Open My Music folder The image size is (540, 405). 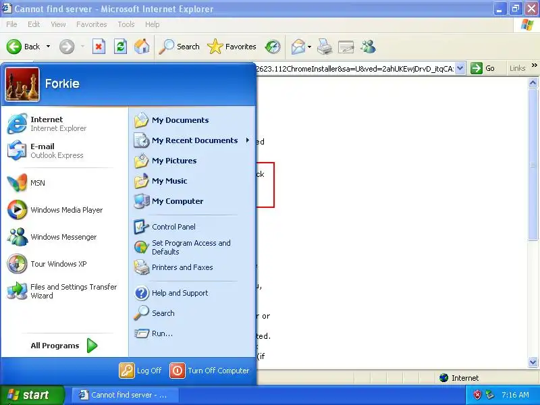pyautogui.click(x=192, y=181)
